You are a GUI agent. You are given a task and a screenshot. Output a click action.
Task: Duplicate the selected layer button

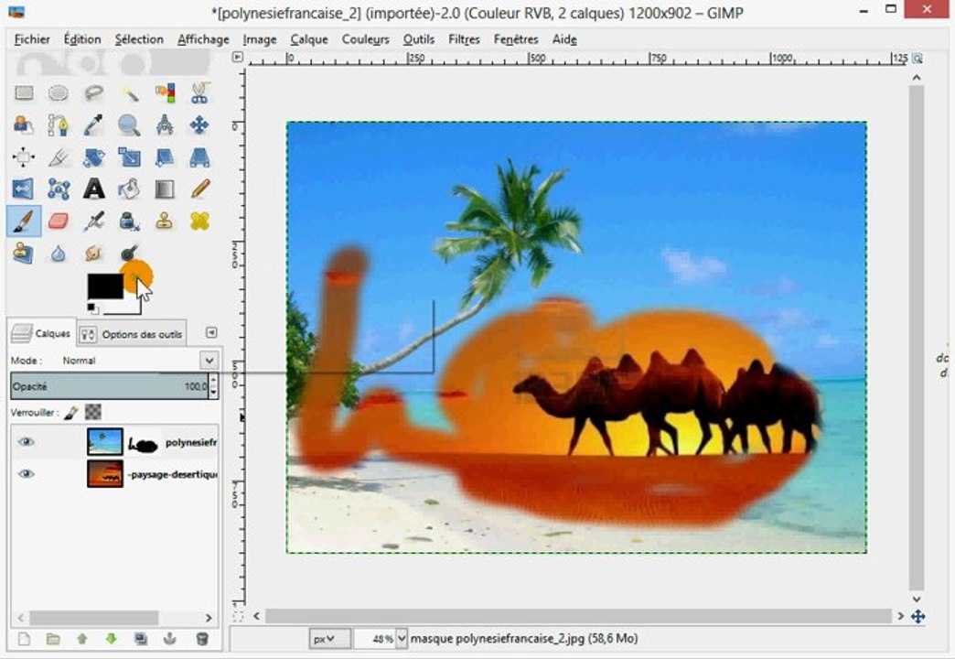click(141, 639)
